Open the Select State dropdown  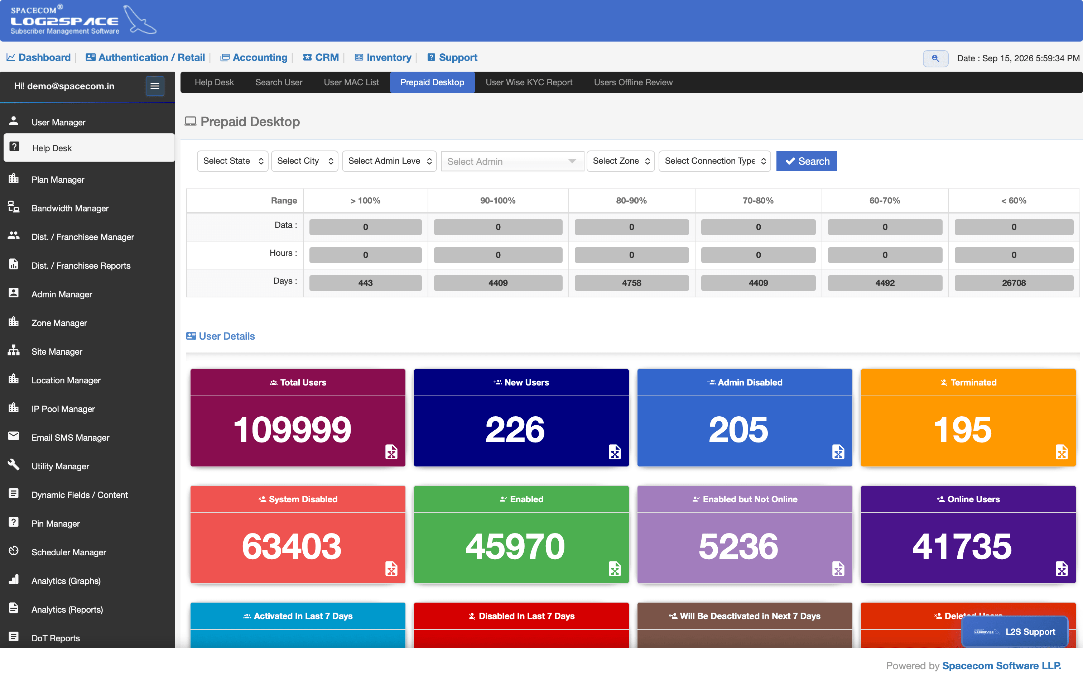232,161
